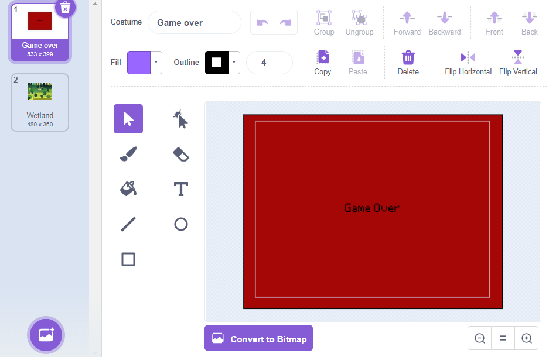Click Convert to Bitmap

click(258, 338)
